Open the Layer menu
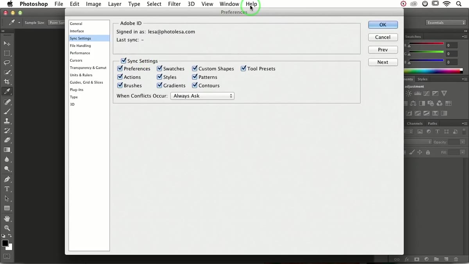469x264 pixels. [115, 4]
